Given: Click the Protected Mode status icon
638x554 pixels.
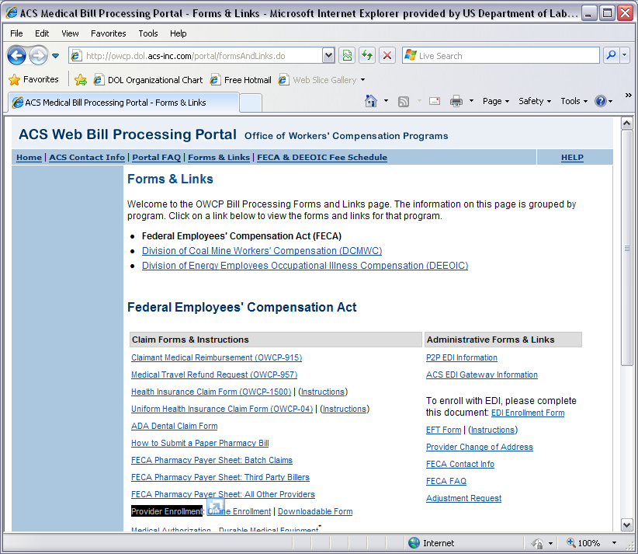Looking at the screenshot, I should tap(538, 543).
